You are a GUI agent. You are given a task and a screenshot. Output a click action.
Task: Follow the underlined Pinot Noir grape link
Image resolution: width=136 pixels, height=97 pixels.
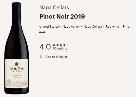pos(127,27)
